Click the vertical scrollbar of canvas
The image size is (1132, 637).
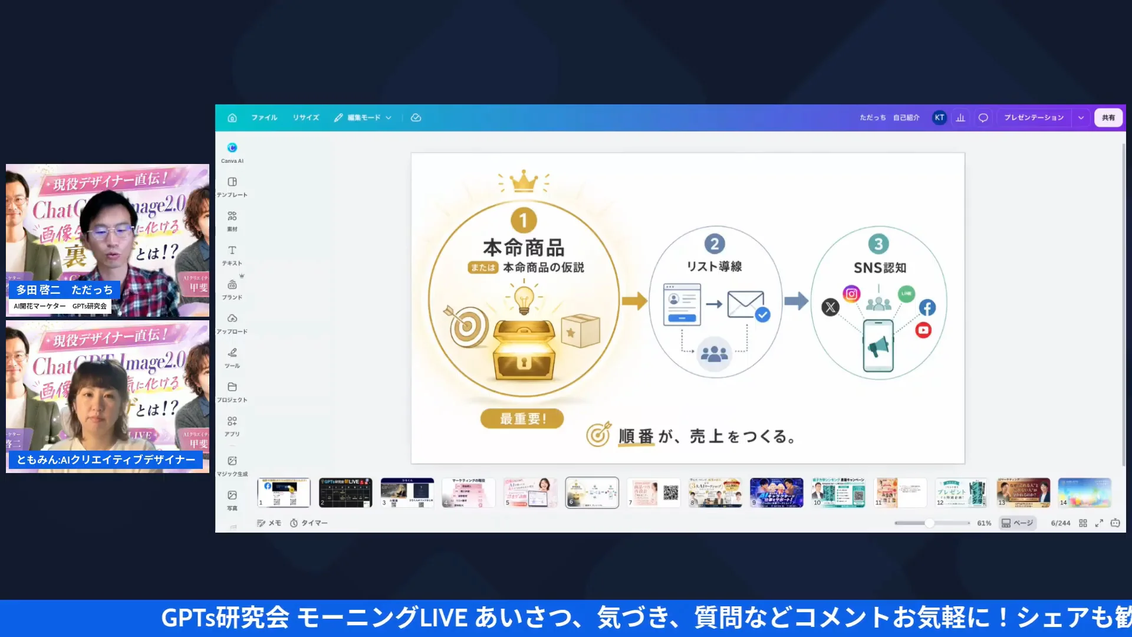point(1124,304)
